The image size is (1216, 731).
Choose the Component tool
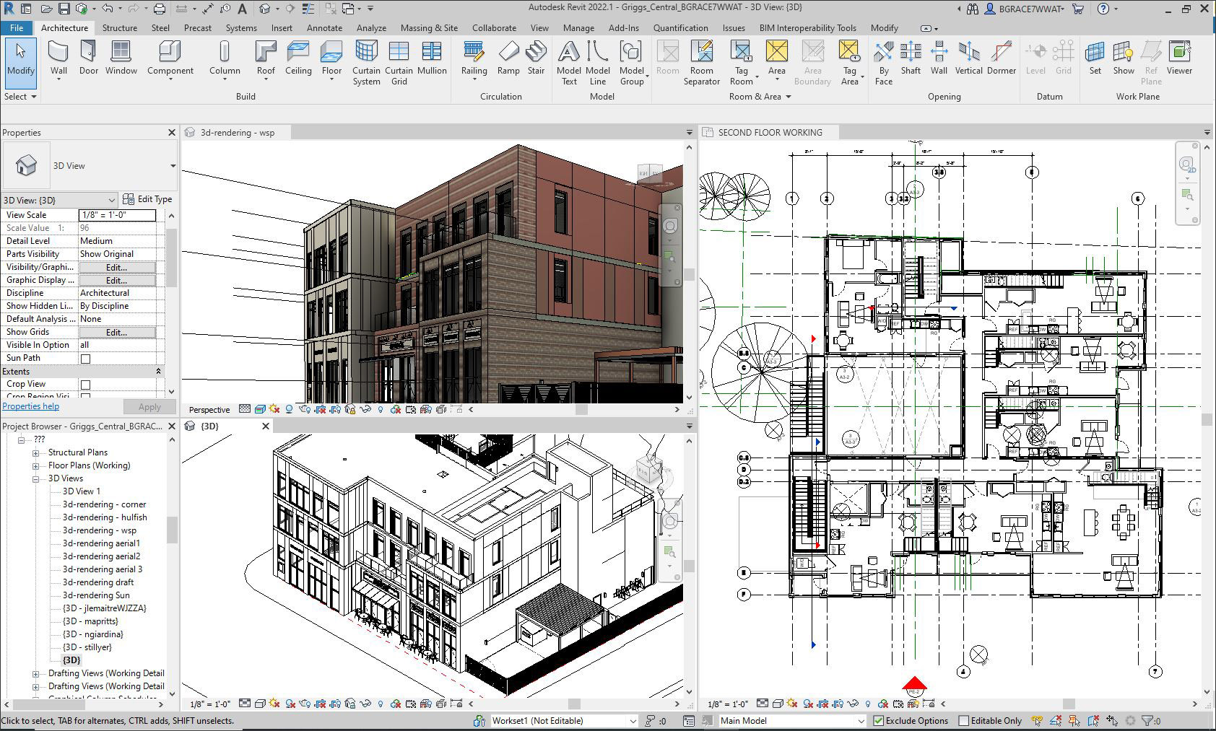pyautogui.click(x=170, y=58)
